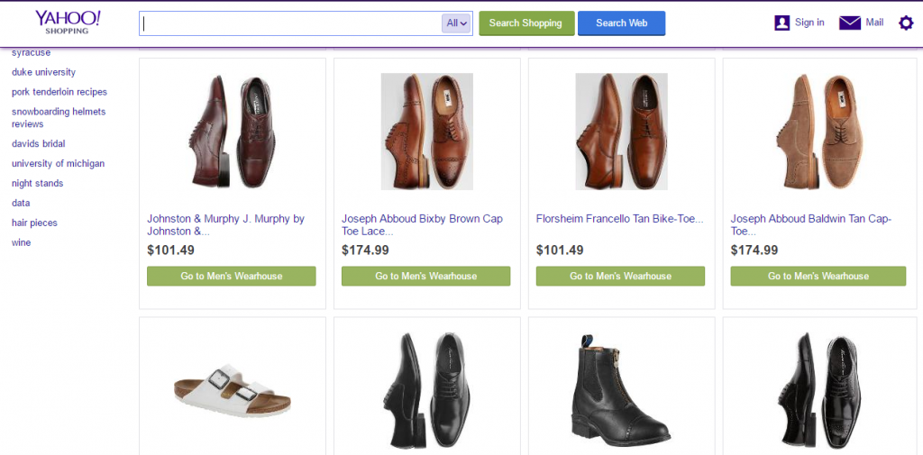Click the Florsheim Francello shoe image
Viewport: 923px width, 455px height.
[x=621, y=132]
